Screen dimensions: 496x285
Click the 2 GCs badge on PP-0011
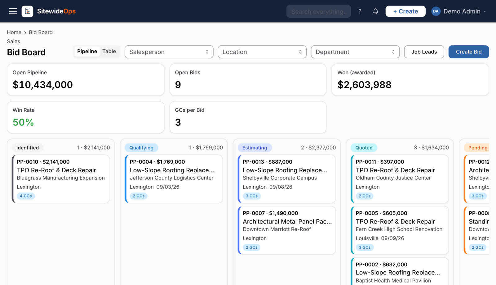(365, 196)
